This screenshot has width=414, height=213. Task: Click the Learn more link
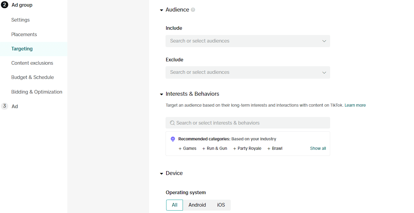tap(355, 105)
